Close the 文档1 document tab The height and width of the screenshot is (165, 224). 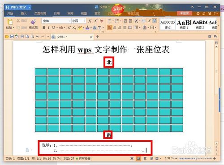(x=91, y=37)
